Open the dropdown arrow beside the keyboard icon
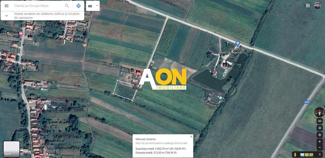Viewport: 325px width, 158px height. [97, 6]
